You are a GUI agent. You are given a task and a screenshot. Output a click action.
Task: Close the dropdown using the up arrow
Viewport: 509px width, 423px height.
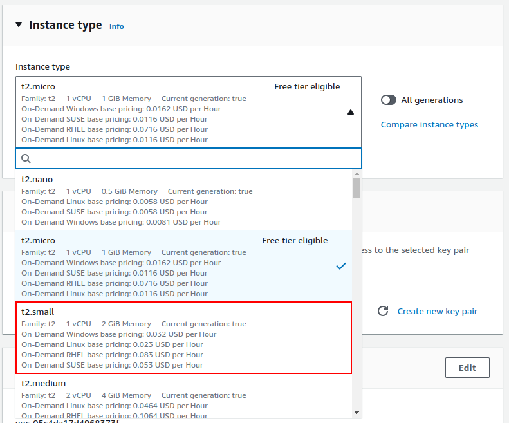[350, 112]
